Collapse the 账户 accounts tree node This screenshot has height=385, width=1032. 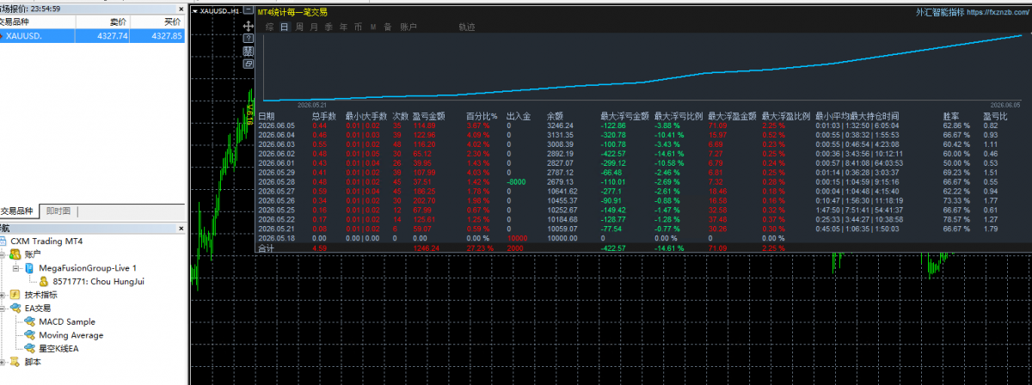pyautogui.click(x=4, y=255)
